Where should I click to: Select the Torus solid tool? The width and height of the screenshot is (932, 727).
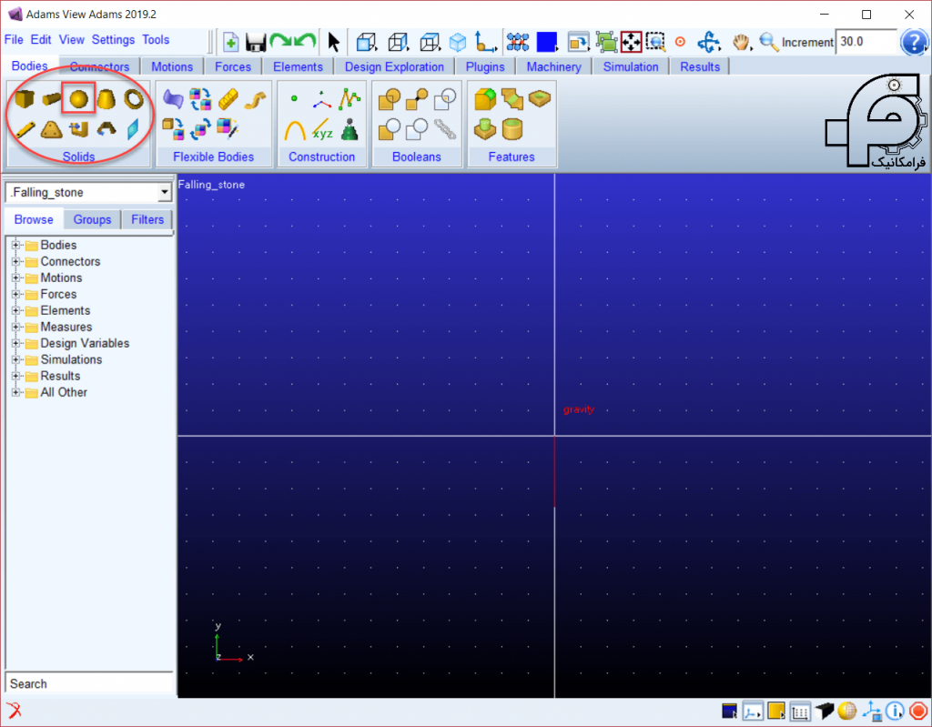click(x=134, y=98)
